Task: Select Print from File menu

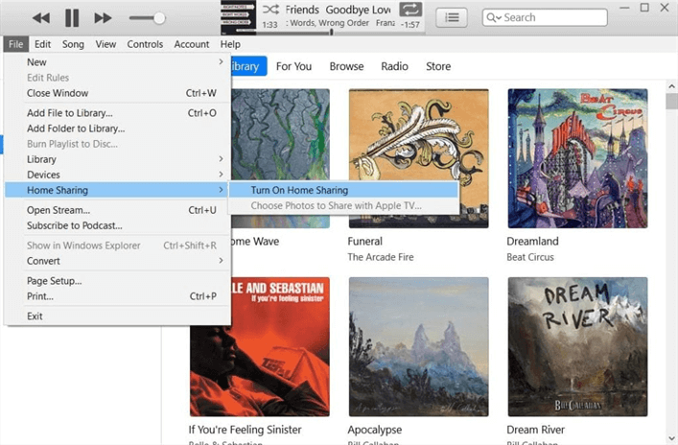Action: 117,296
